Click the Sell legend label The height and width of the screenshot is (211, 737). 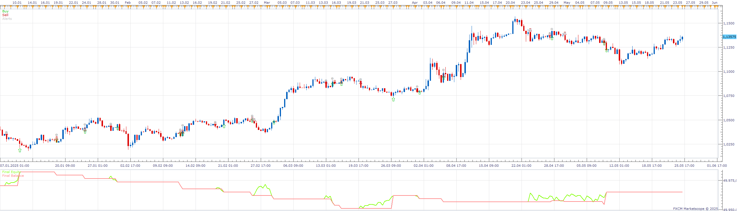click(x=5, y=15)
